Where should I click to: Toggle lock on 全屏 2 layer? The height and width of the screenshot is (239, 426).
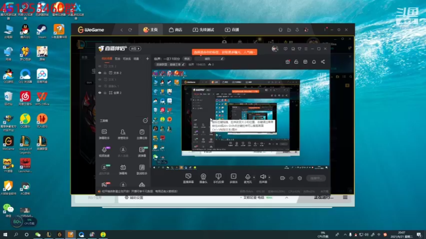pyautogui.click(x=105, y=92)
